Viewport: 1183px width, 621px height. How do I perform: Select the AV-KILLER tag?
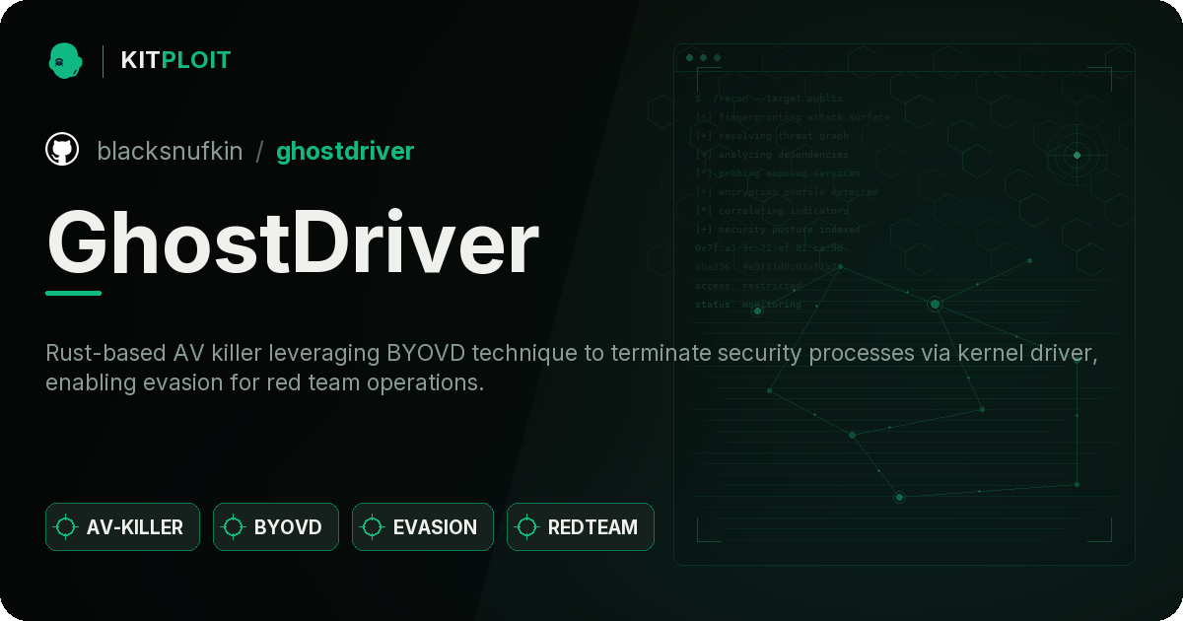click(x=122, y=527)
